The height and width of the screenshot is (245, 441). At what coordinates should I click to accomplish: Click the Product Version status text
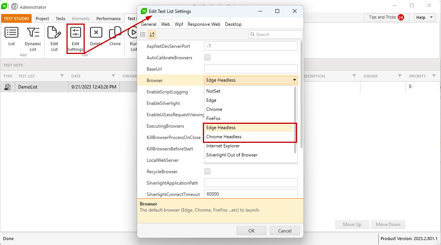click(409, 239)
